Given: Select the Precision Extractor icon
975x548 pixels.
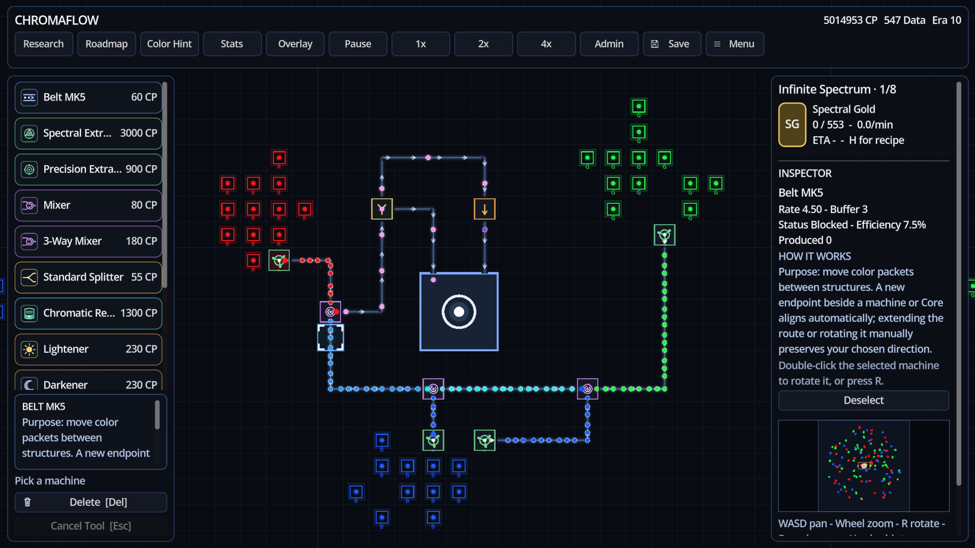Looking at the screenshot, I should 29,169.
